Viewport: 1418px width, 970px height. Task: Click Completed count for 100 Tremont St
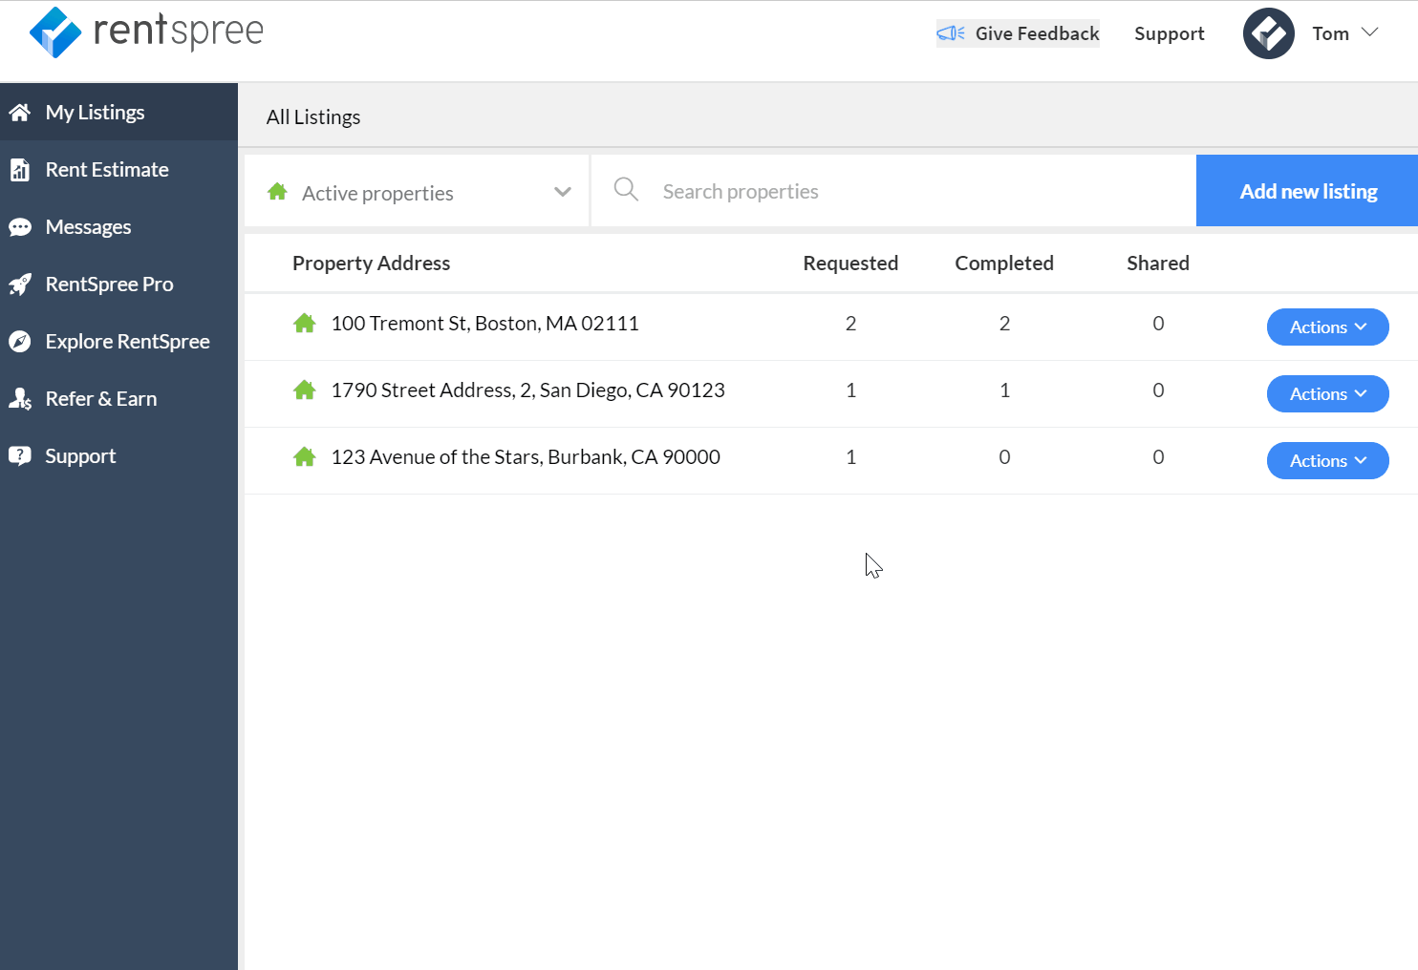[1004, 324]
